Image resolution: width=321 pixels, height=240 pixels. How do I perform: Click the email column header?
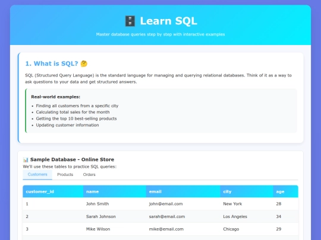[x=183, y=191]
